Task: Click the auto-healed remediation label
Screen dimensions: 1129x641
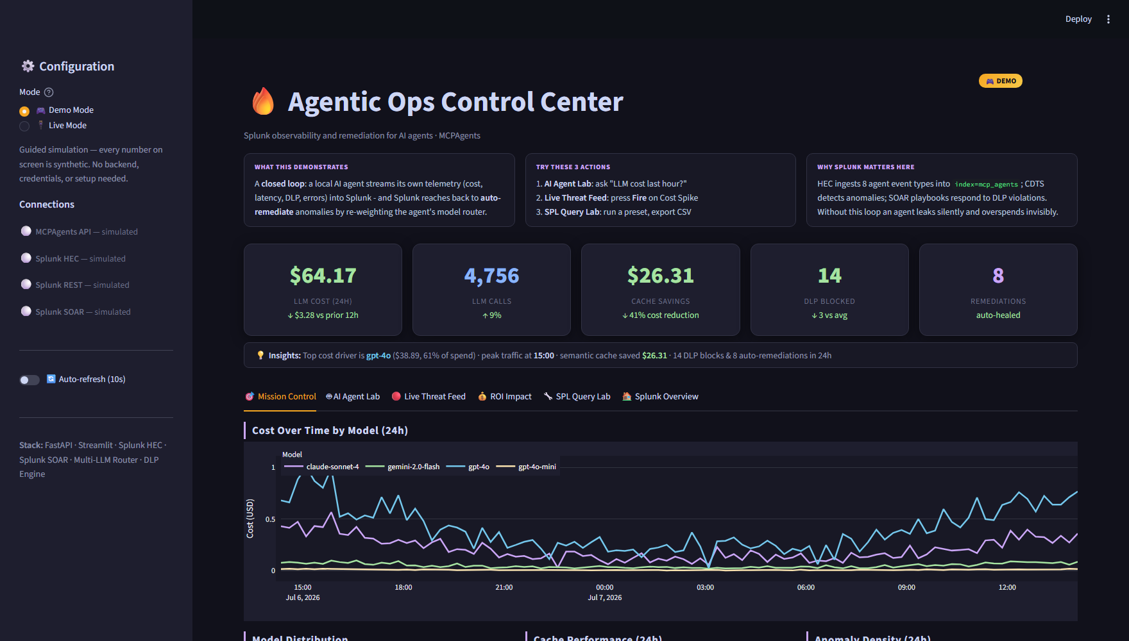Action: pyautogui.click(x=998, y=315)
